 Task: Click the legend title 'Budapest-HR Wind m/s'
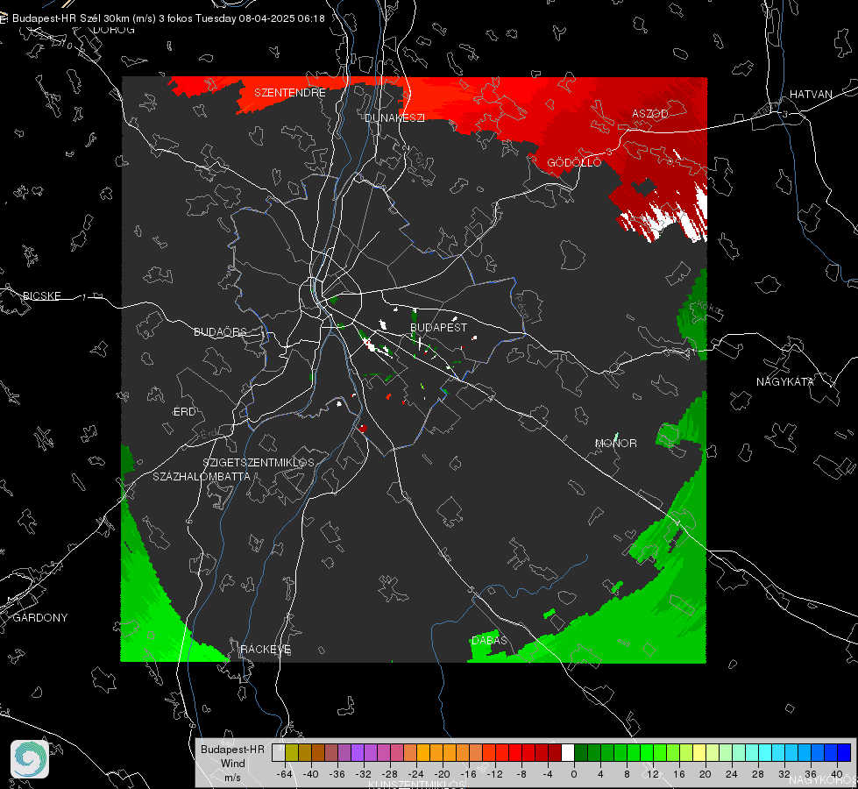[x=232, y=764]
